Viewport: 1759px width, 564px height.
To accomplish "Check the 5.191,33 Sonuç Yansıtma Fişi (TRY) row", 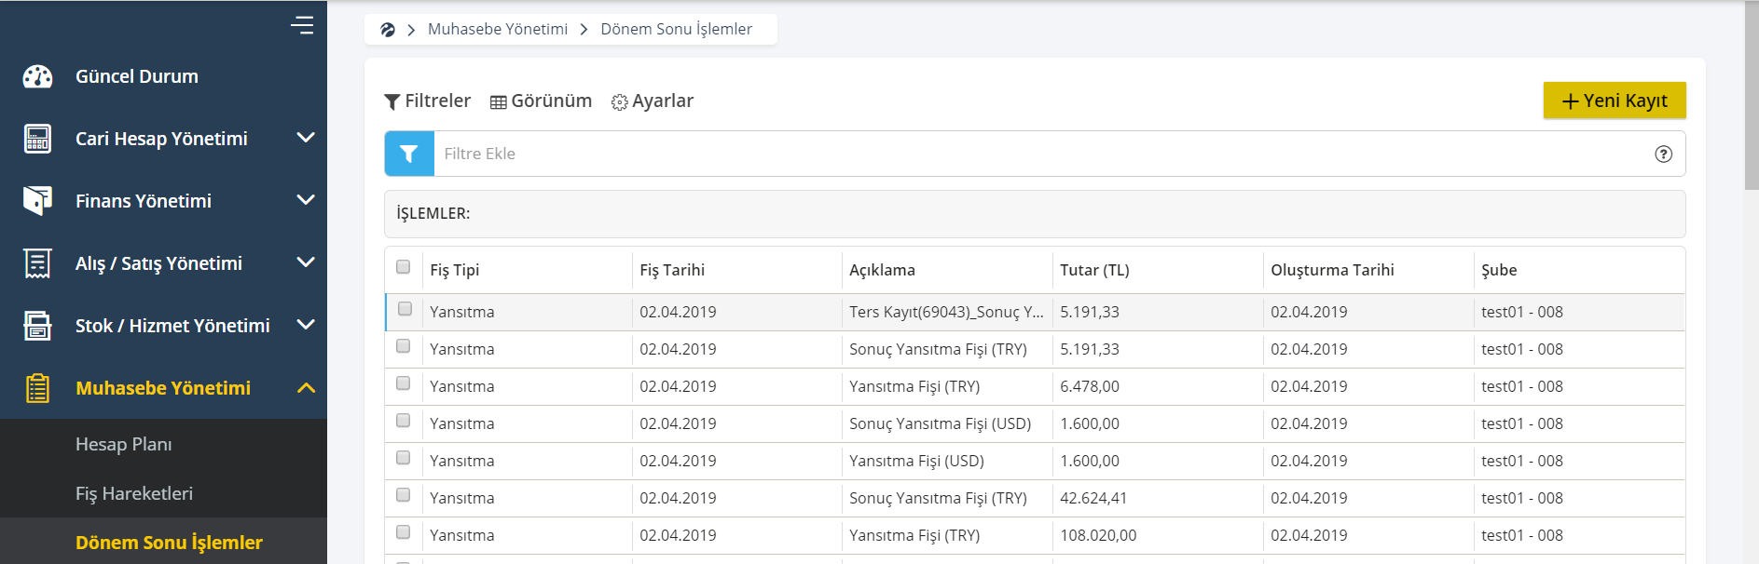I will coord(403,346).
